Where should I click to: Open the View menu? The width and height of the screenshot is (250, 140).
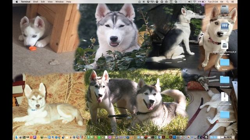click(x=50, y=2)
